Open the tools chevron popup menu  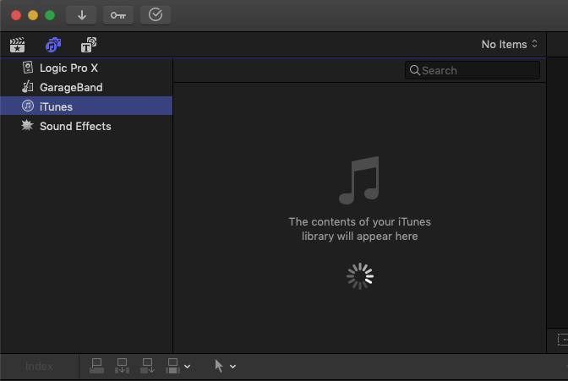(233, 367)
